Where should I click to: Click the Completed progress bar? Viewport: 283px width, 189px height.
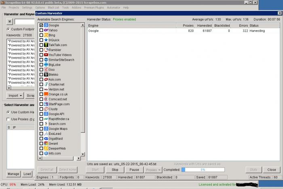pos(203,170)
